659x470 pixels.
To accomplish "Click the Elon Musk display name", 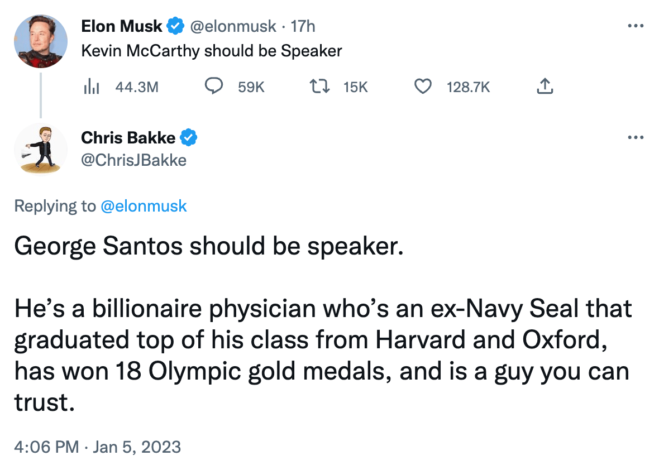I will 122,26.
